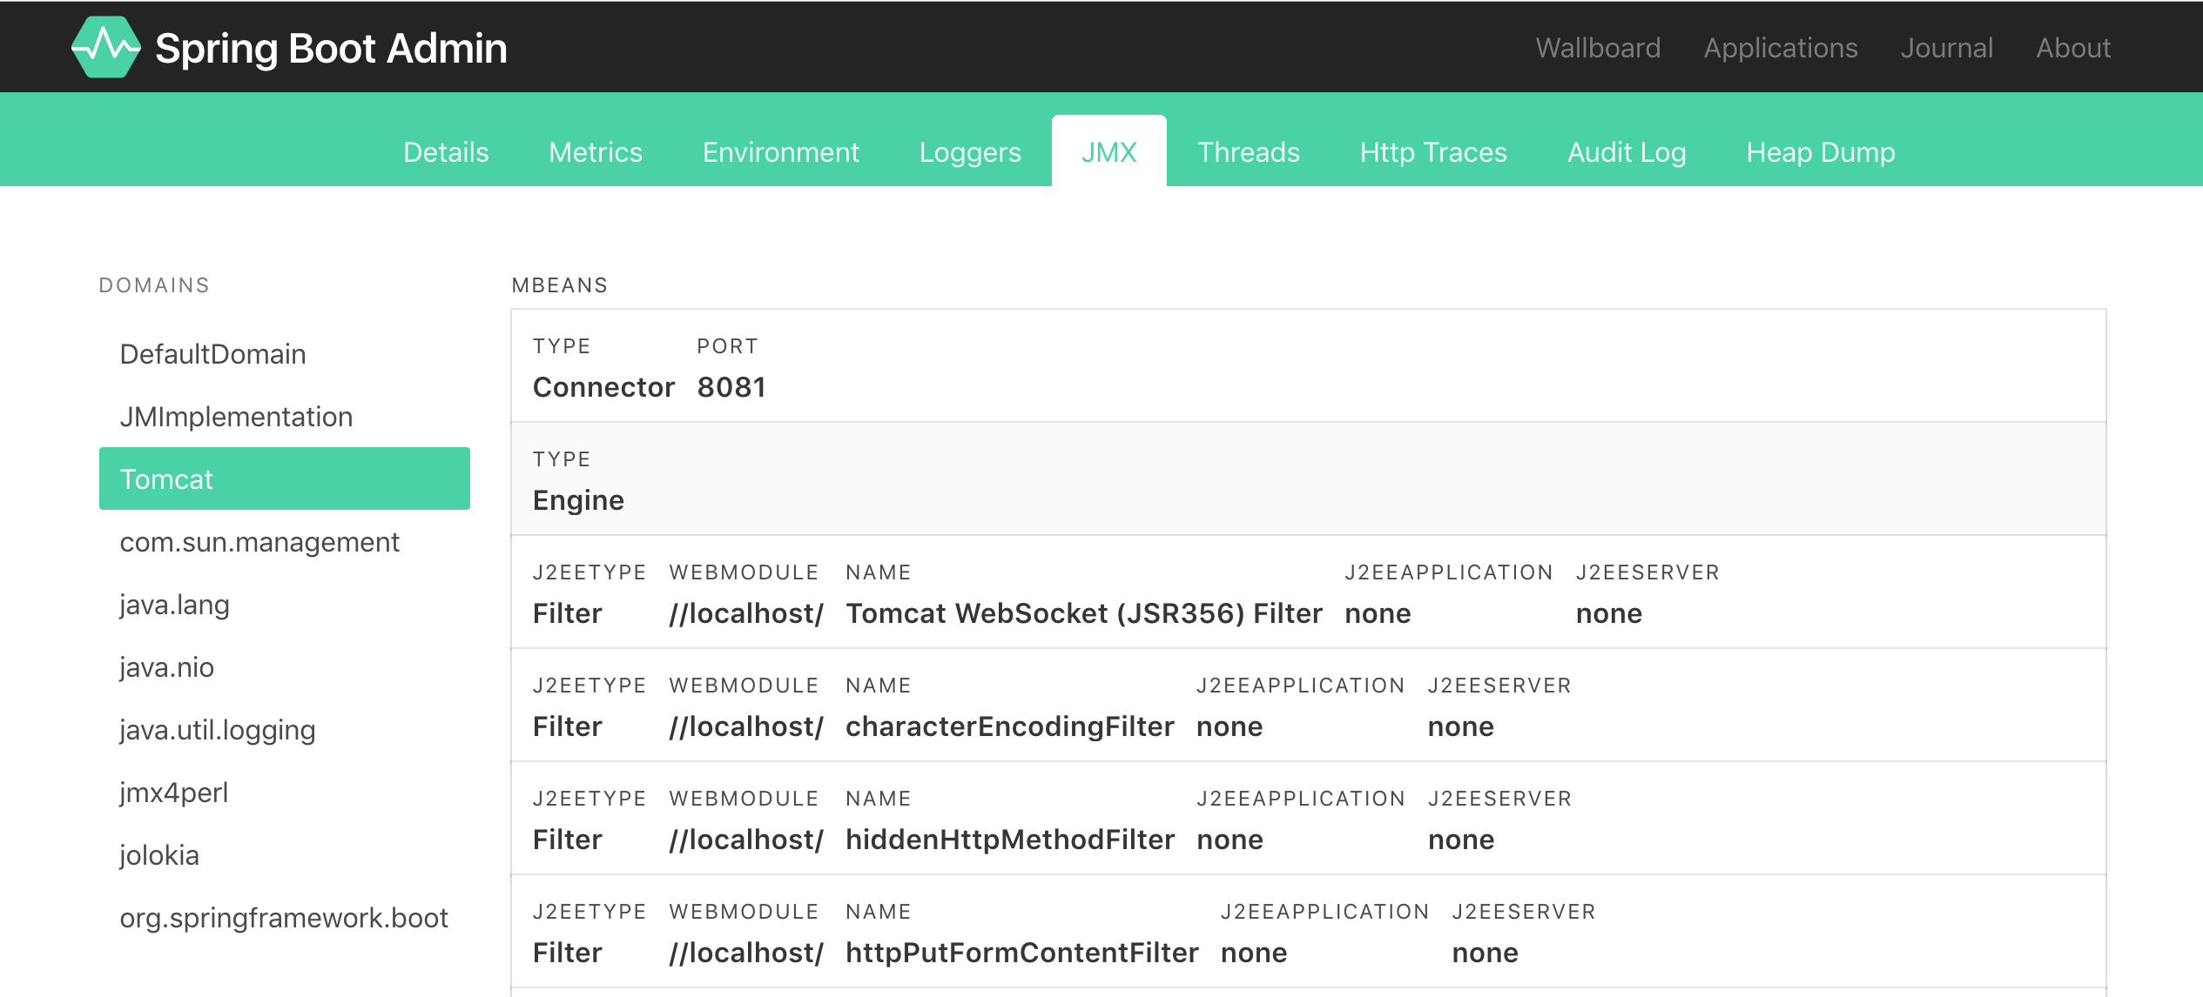The height and width of the screenshot is (997, 2203).
Task: Expand the httpPutFormContentFilter MBean row
Action: click(1308, 932)
